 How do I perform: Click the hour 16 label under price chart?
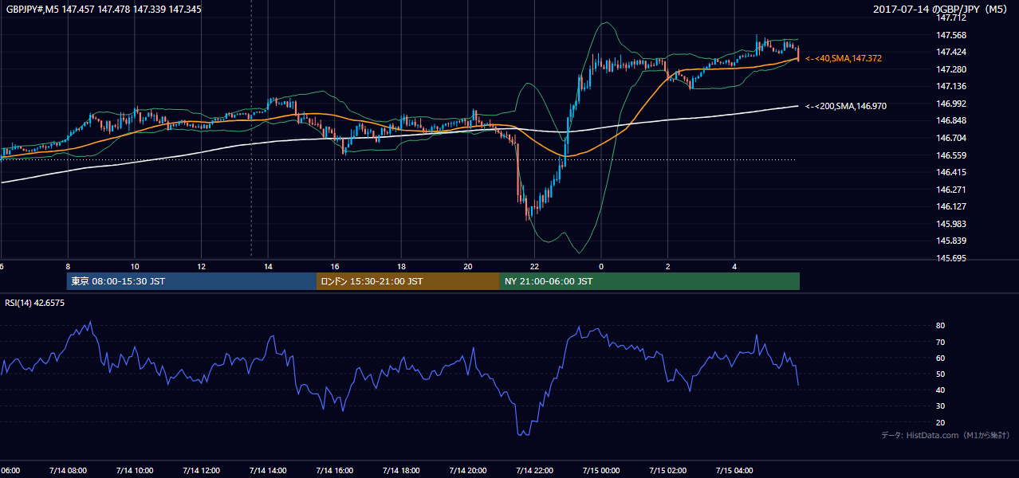335,267
